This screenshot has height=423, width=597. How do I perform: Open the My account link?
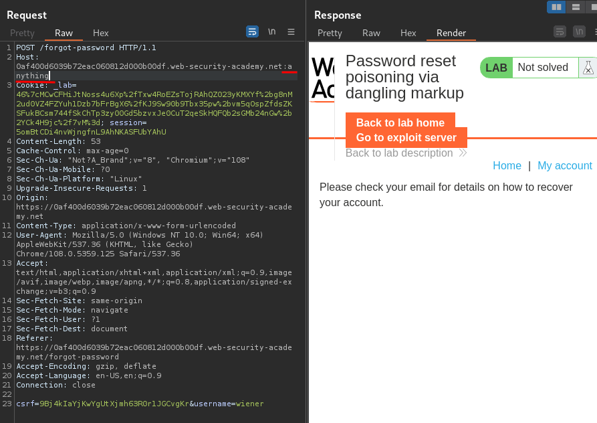(x=565, y=166)
